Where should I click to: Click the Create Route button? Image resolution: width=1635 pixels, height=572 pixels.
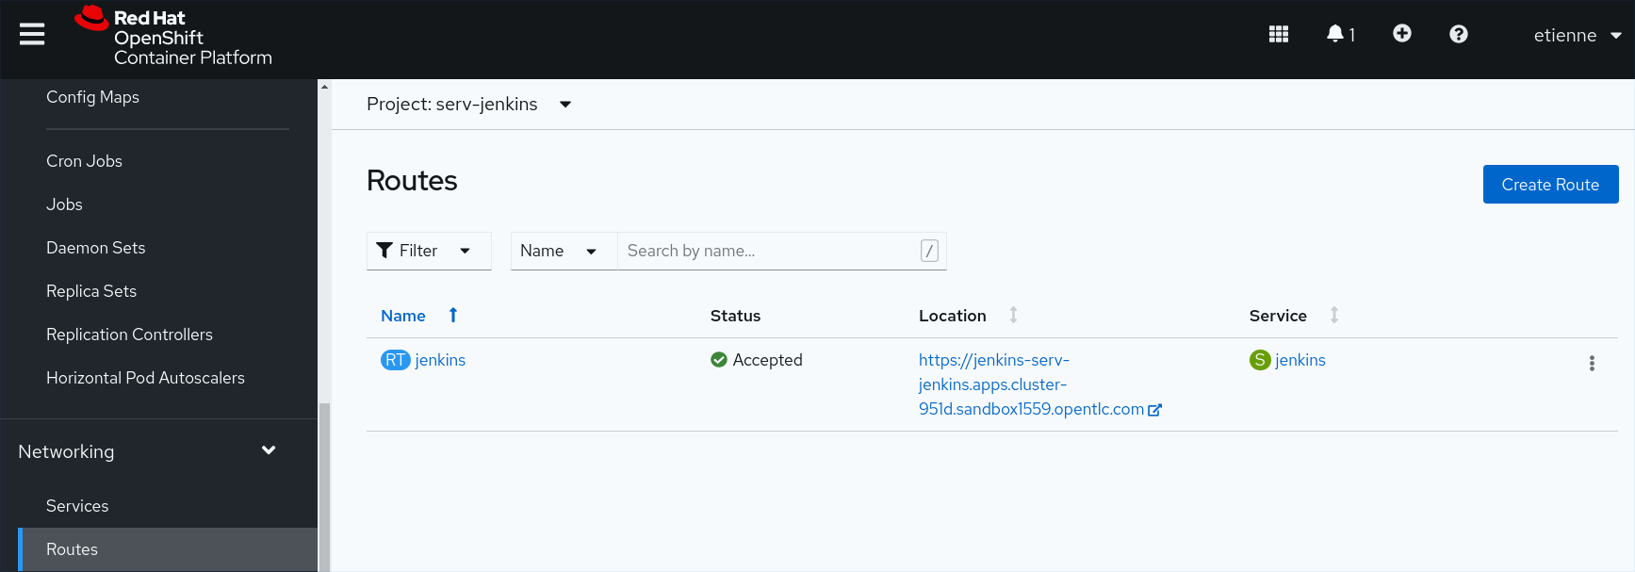pos(1550,185)
